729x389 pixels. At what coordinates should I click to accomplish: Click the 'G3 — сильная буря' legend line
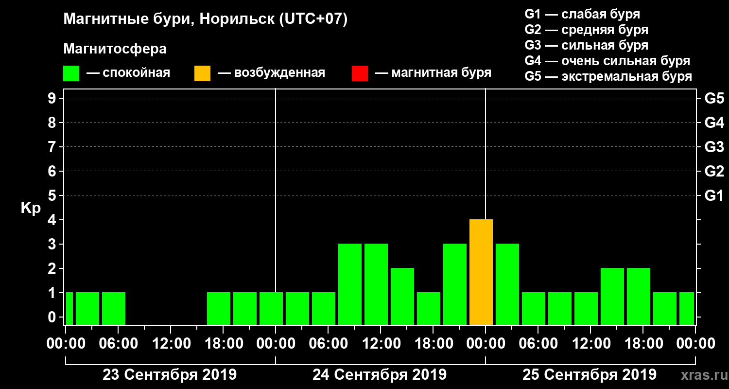click(x=586, y=45)
